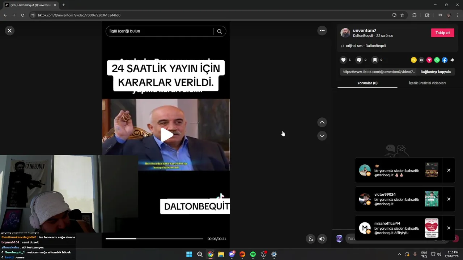Open the Windows Start menu

pyautogui.click(x=189, y=254)
